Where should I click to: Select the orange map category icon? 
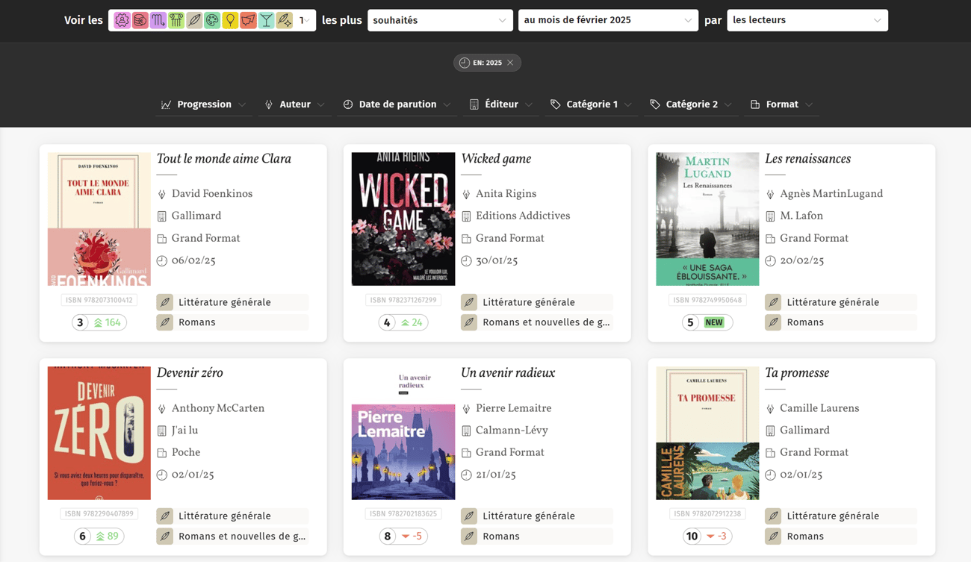[248, 20]
